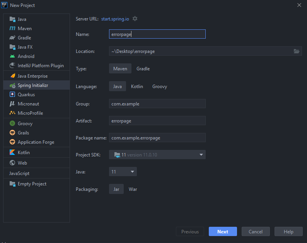
Task: Click into the Package name field
Action: (157, 138)
